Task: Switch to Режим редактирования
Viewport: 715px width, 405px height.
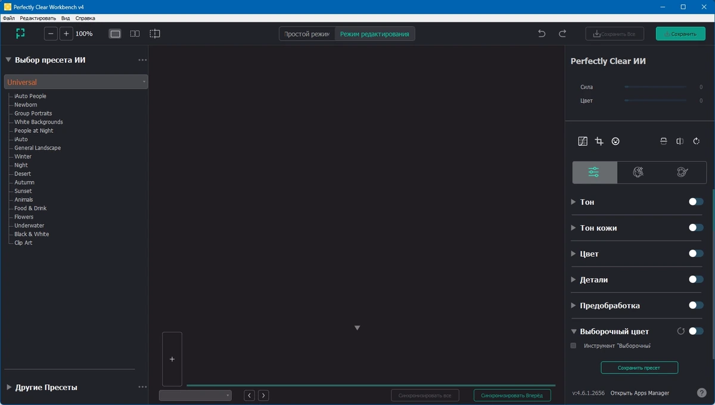Action: (375, 34)
